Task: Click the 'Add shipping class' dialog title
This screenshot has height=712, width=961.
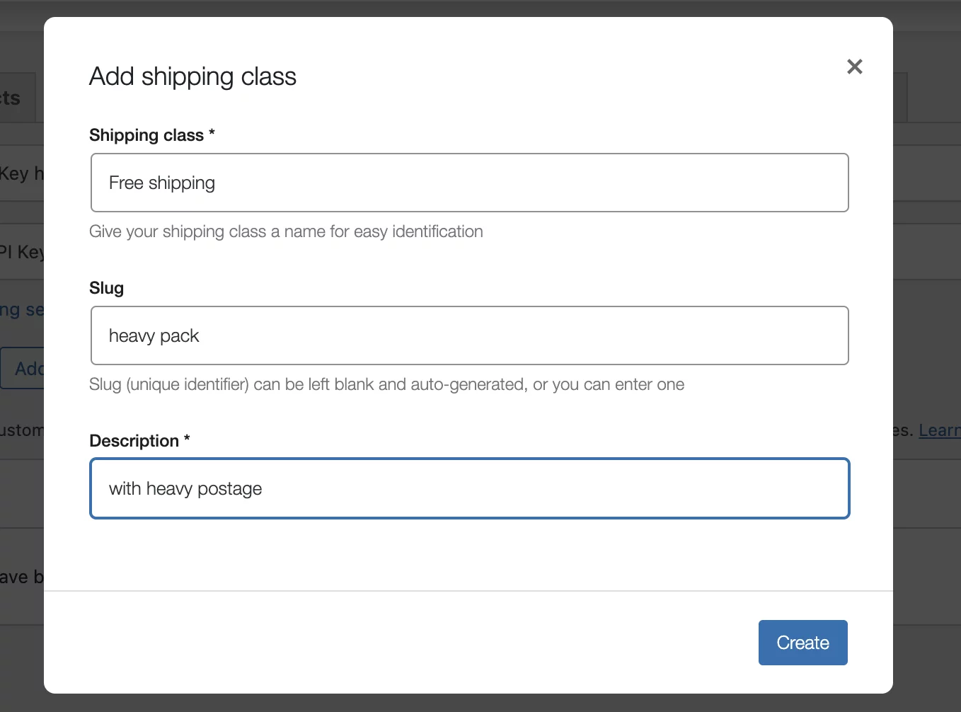Action: click(x=192, y=76)
